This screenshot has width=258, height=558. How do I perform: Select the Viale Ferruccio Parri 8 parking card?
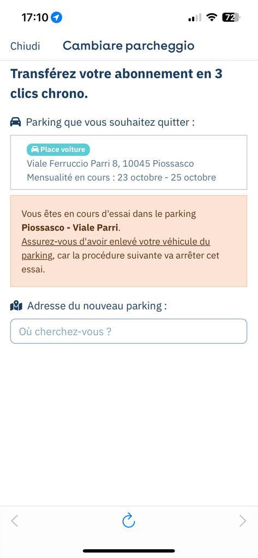point(129,162)
